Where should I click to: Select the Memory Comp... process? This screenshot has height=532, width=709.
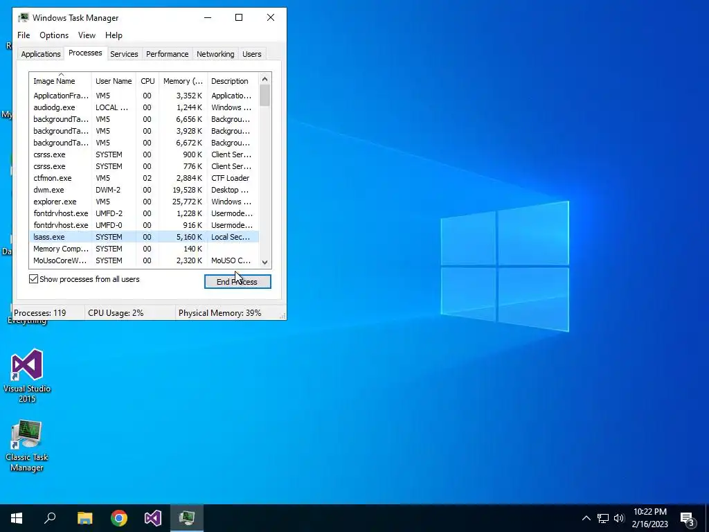click(144, 249)
